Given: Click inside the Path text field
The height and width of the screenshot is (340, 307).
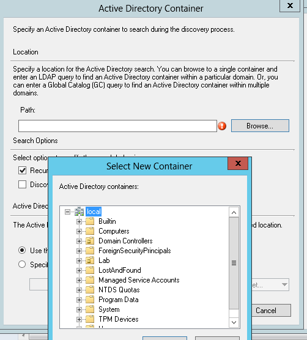Looking at the screenshot, I should (x=117, y=126).
